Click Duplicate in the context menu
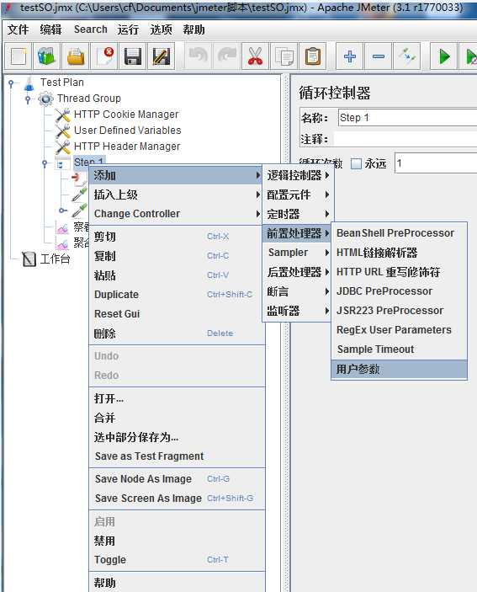 (178, 295)
